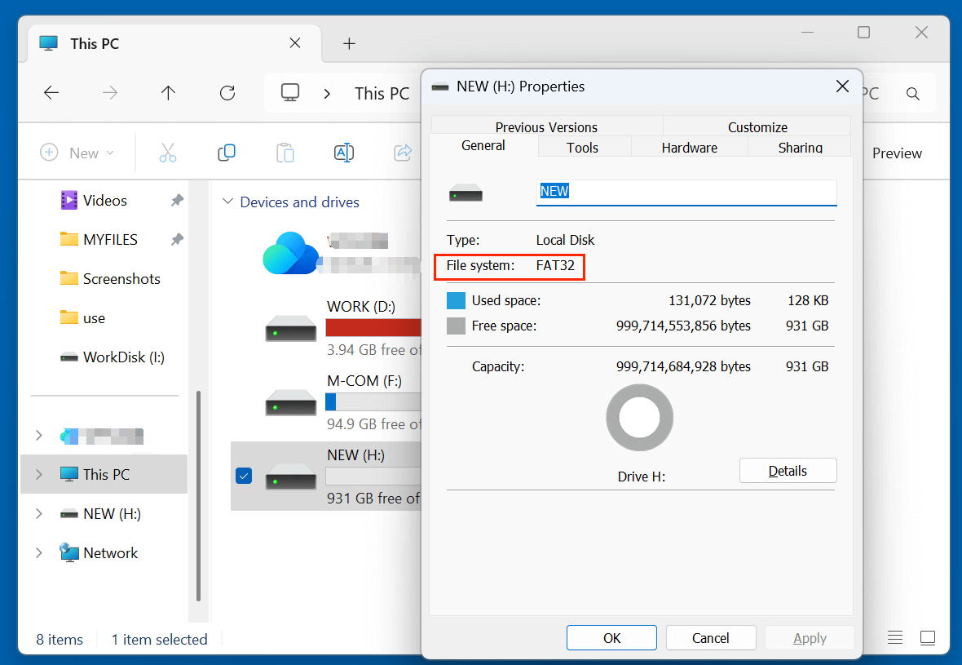Collapse the Devices and drives section
962x665 pixels.
click(227, 202)
